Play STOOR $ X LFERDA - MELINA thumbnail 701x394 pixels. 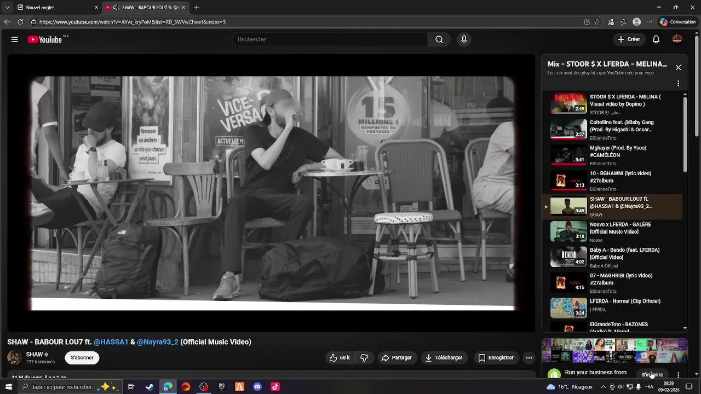pos(568,103)
